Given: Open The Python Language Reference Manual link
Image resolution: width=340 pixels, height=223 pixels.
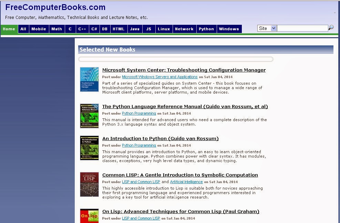Looking at the screenshot, I should [x=185, y=106].
